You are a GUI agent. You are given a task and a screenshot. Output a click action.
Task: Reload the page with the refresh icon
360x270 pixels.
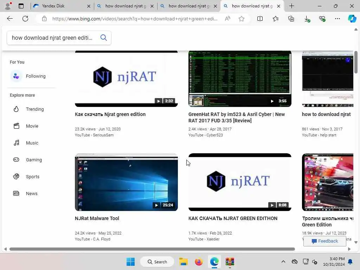click(25, 19)
